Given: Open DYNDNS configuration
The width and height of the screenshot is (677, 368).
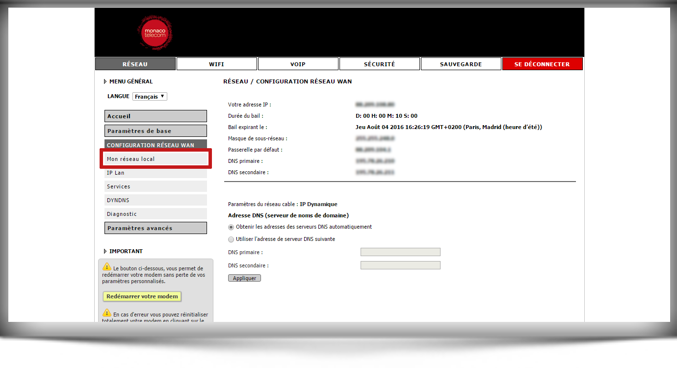Looking at the screenshot, I should 156,200.
